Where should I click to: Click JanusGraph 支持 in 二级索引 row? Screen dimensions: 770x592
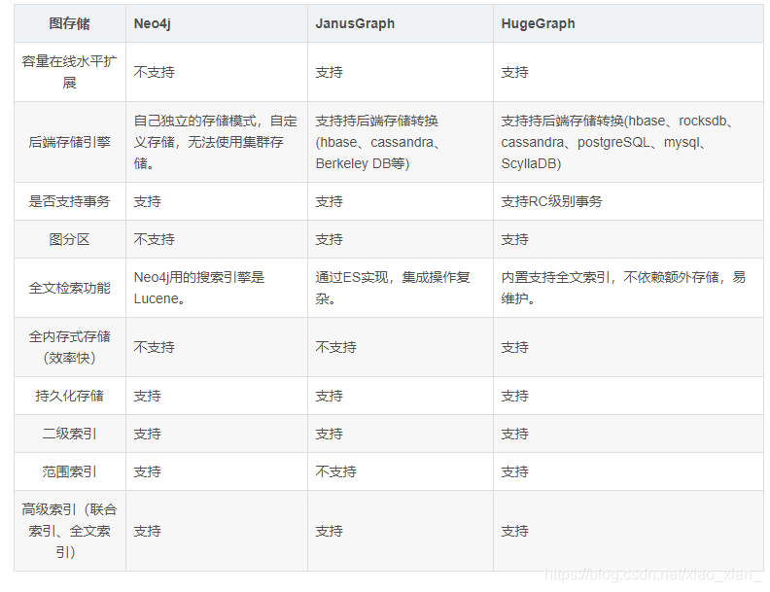(329, 434)
